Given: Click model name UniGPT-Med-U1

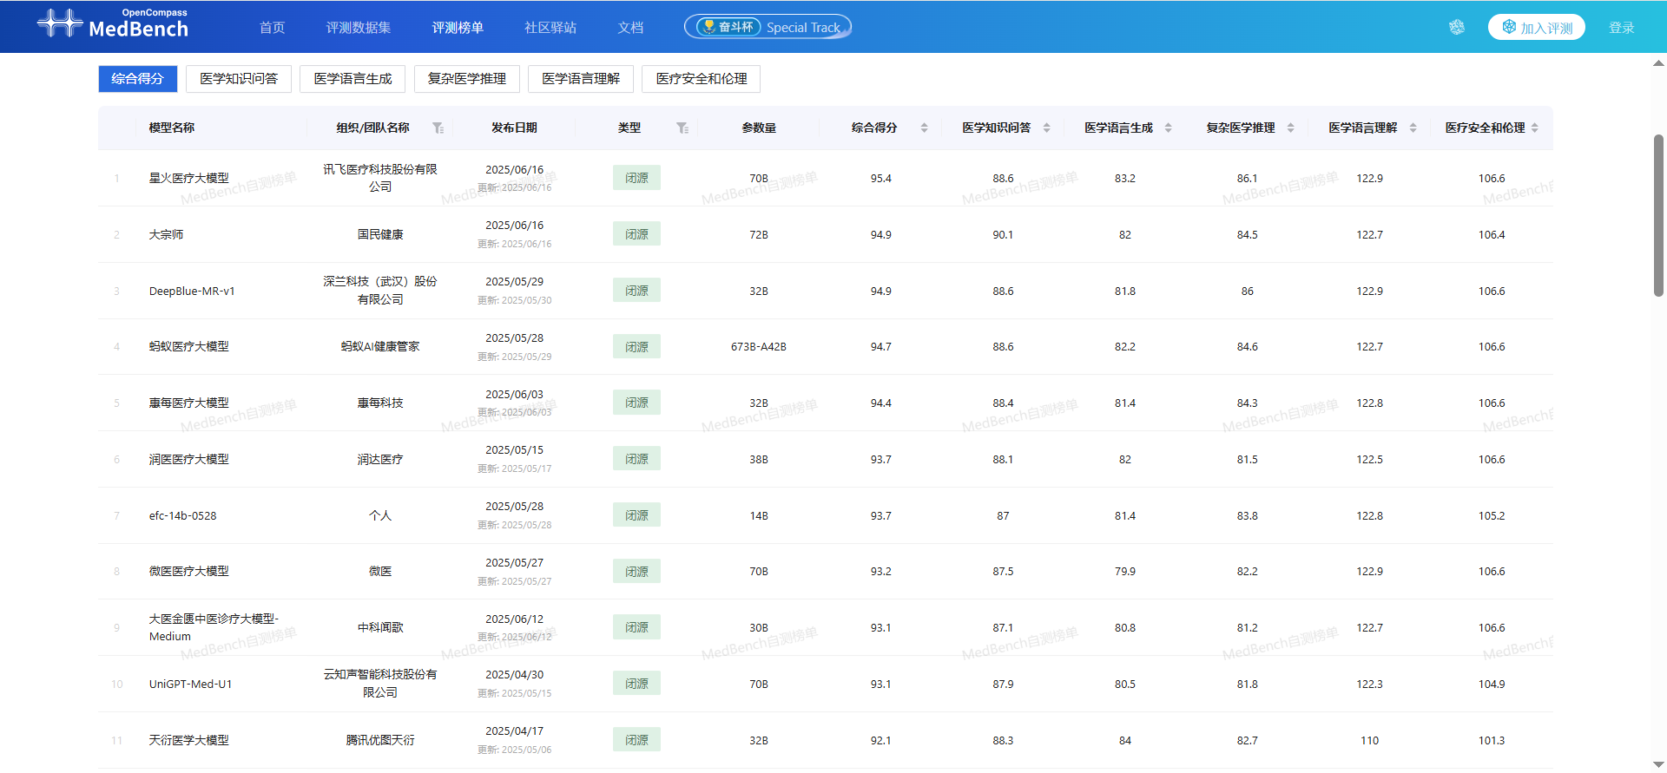Looking at the screenshot, I should (x=190, y=685).
